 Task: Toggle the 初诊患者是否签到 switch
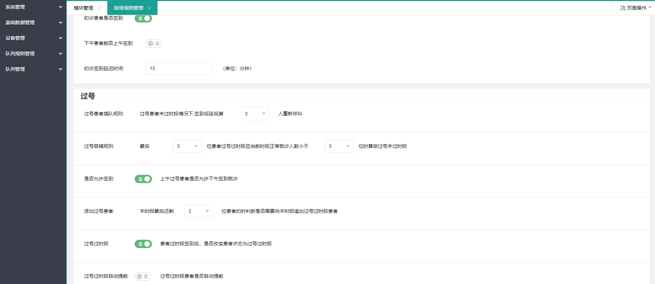(143, 18)
